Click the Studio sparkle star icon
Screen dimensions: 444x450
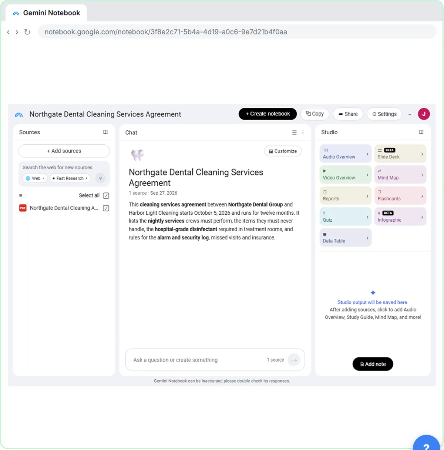pyautogui.click(x=373, y=293)
